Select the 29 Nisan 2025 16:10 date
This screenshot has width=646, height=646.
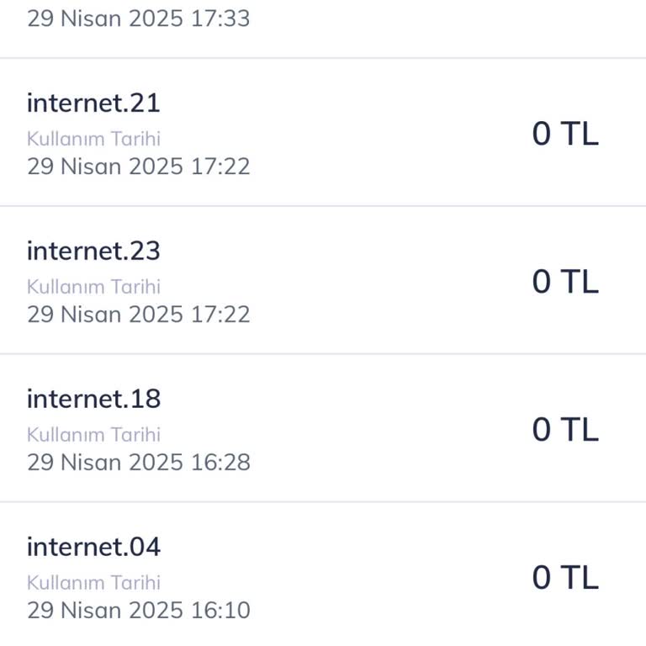pos(139,610)
